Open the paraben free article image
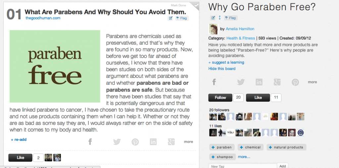Screen dimensions: 339x168 (x=55, y=66)
